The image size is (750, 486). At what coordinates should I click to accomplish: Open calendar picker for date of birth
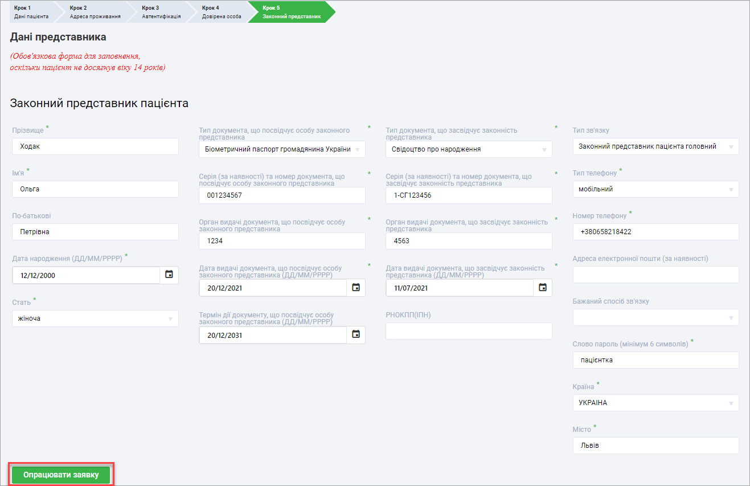pos(169,275)
